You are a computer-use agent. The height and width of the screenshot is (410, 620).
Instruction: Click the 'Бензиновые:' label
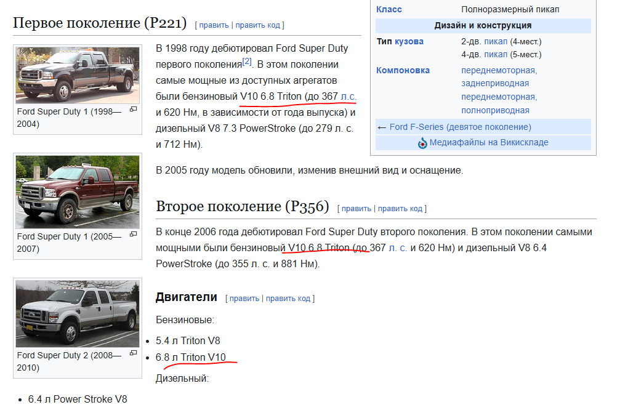[185, 320]
